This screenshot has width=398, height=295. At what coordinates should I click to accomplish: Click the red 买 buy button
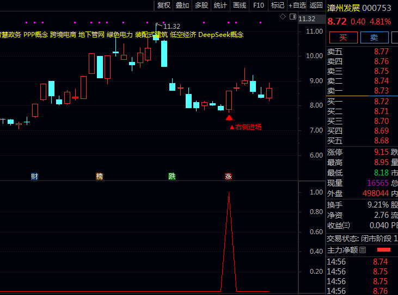[343, 37]
